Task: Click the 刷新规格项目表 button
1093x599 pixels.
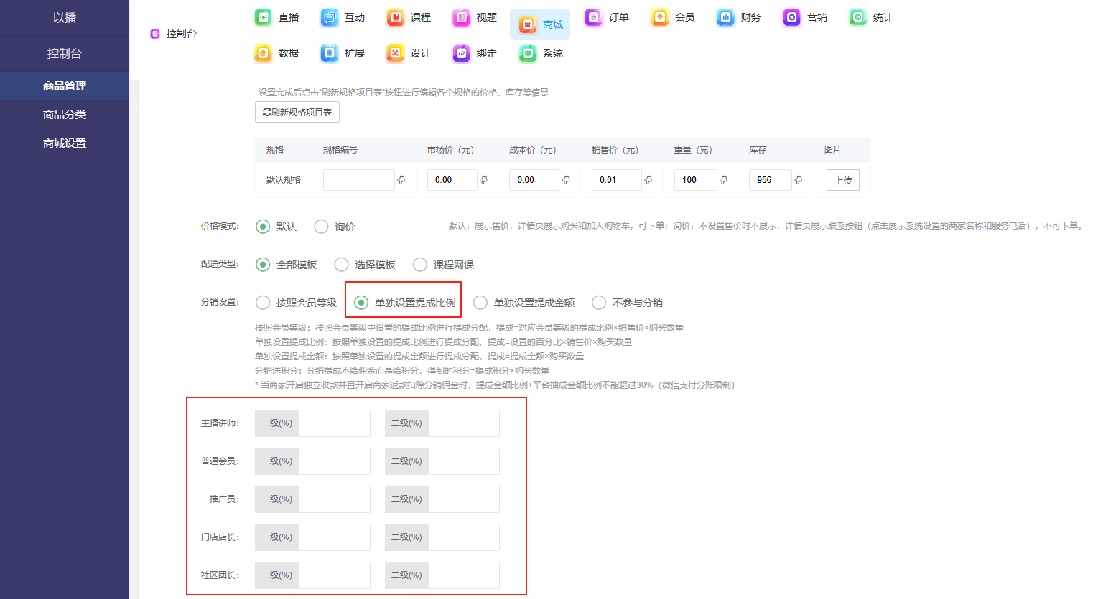Action: click(297, 112)
